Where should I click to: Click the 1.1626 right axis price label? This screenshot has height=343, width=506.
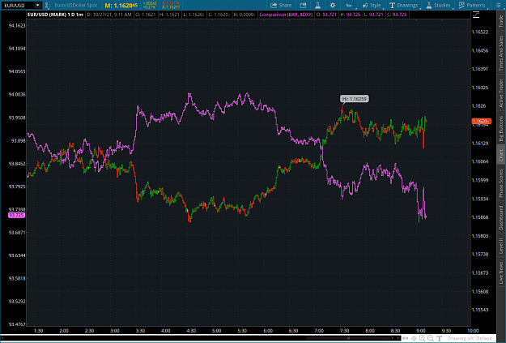tap(479, 106)
